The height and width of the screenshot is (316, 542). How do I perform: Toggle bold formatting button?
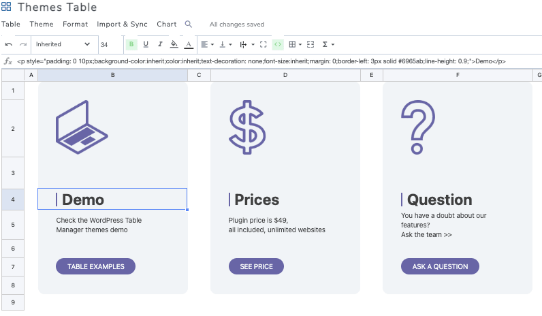coord(131,44)
